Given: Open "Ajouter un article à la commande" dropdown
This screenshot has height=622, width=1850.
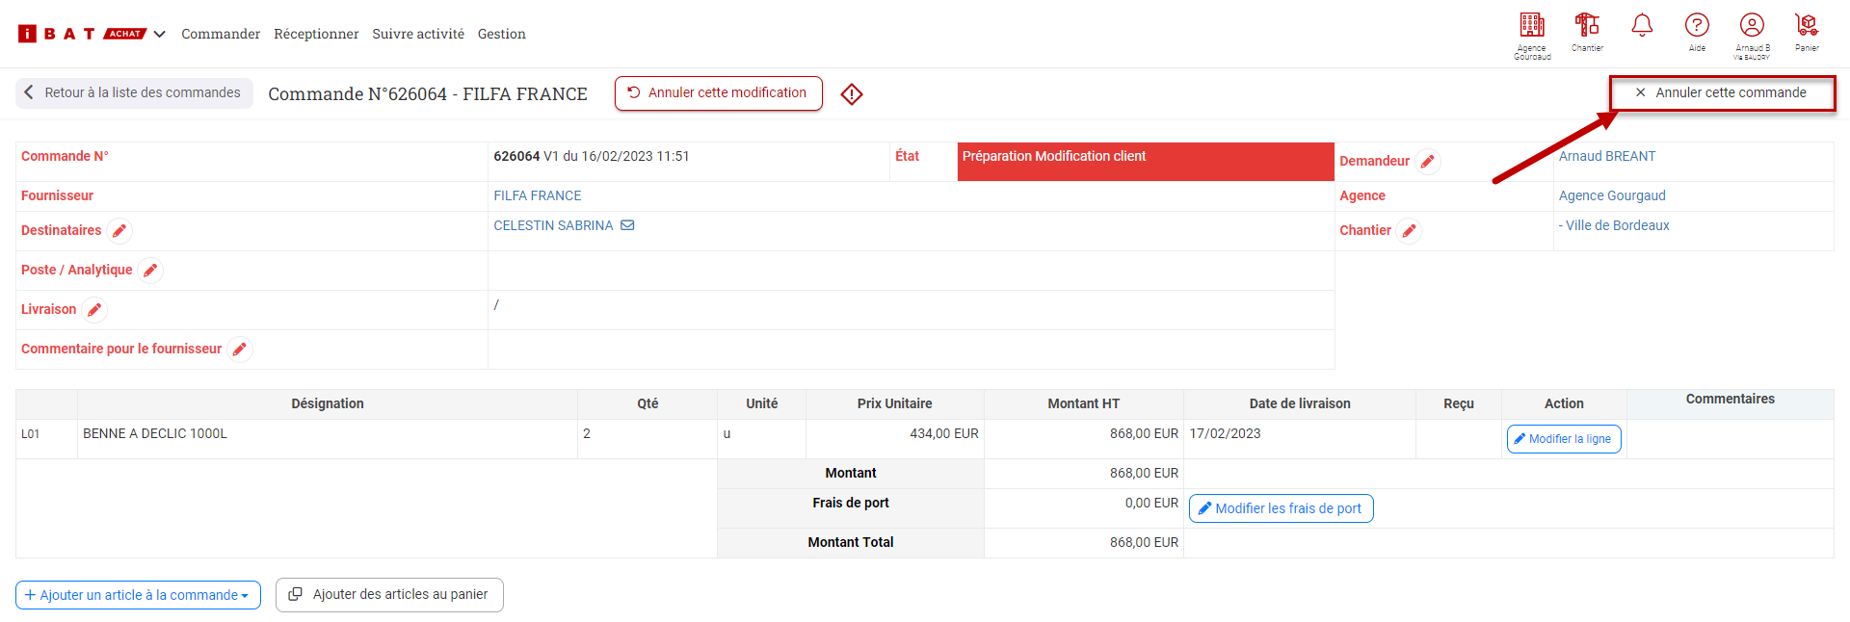Looking at the screenshot, I should (138, 595).
